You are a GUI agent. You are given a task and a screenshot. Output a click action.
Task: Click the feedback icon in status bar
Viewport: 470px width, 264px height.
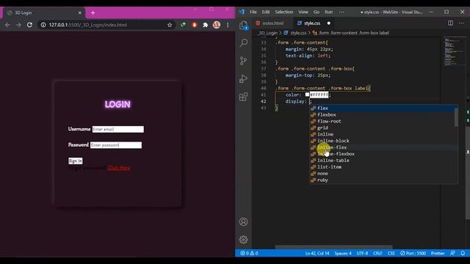pos(452,253)
